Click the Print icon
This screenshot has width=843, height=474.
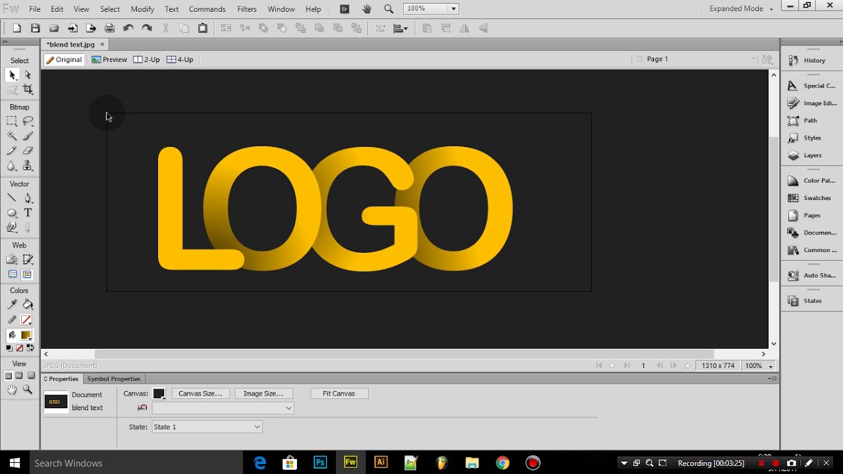(x=109, y=28)
